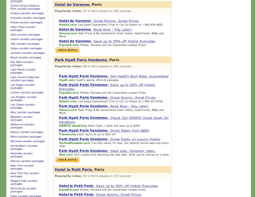
Task: Open Grenada vacation packages link
Action: 28,18
